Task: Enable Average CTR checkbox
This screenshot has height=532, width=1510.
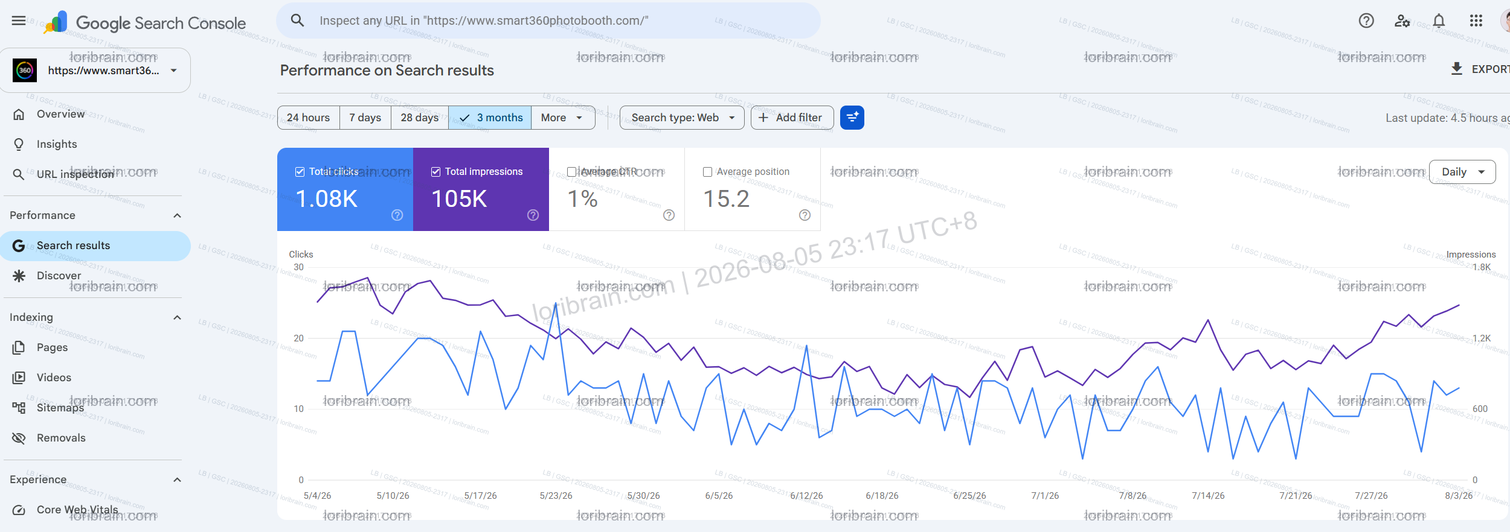Action: pyautogui.click(x=571, y=172)
